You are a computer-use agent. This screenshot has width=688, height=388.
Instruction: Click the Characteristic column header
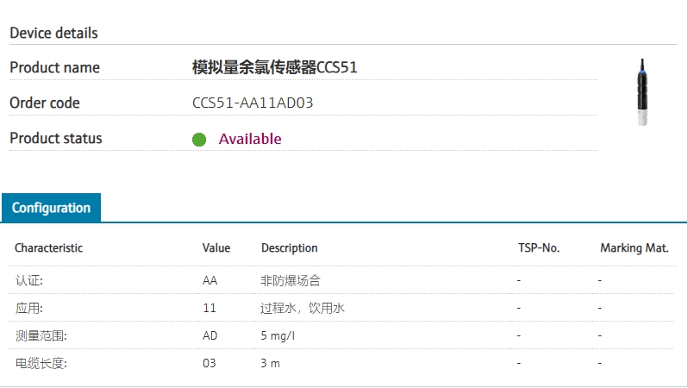[48, 248]
